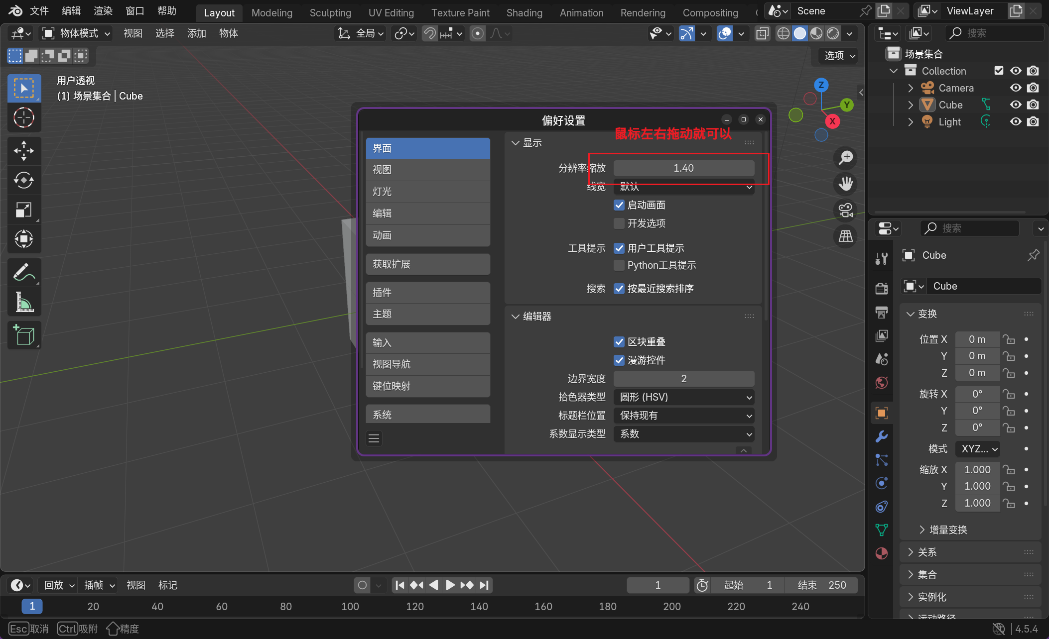1049x639 pixels.
Task: Select the Move tool in the toolbar
Action: (23, 151)
